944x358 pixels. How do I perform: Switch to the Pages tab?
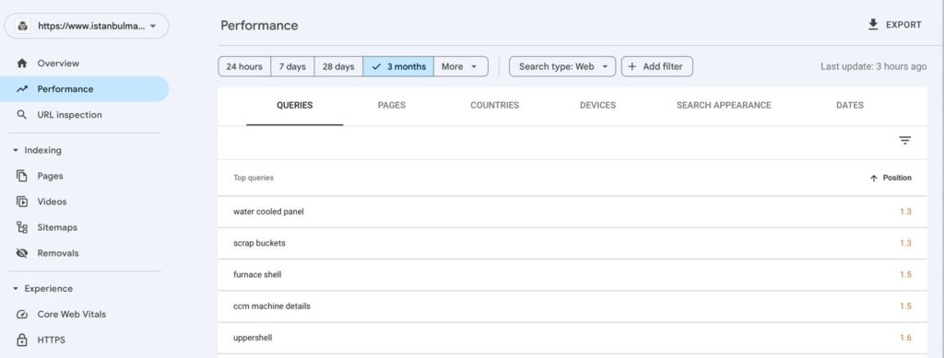[391, 105]
